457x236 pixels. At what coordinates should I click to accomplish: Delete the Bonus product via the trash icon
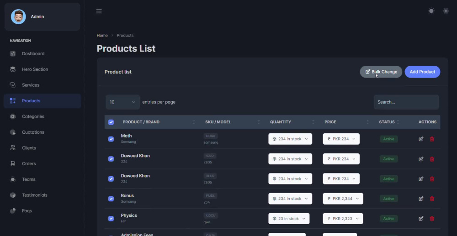click(x=432, y=199)
